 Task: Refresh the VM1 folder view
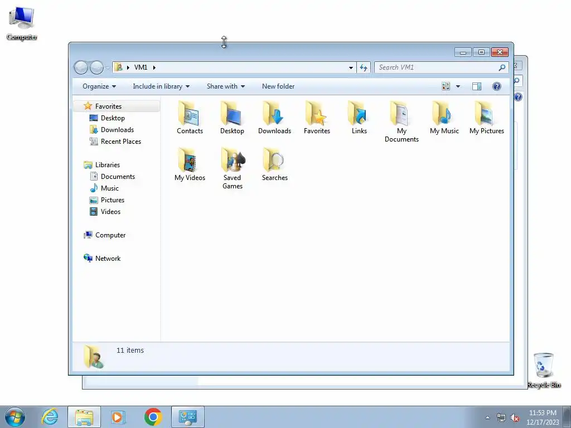pos(364,67)
